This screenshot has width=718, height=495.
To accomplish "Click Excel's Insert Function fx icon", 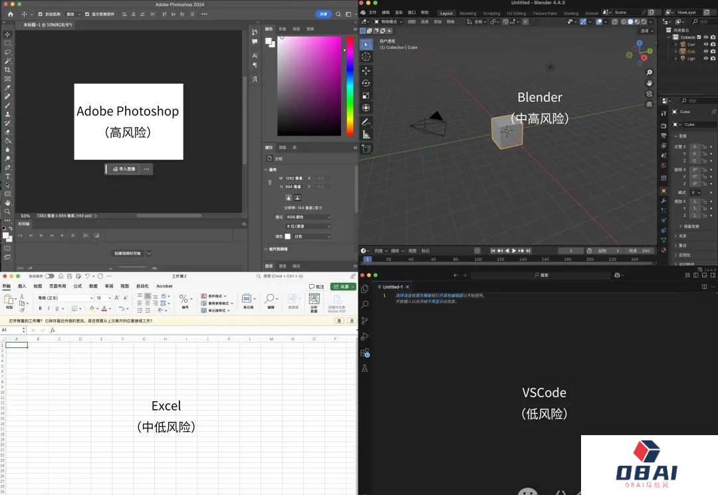I will [x=53, y=330].
